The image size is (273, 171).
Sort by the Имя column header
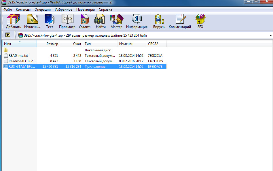click(x=20, y=44)
